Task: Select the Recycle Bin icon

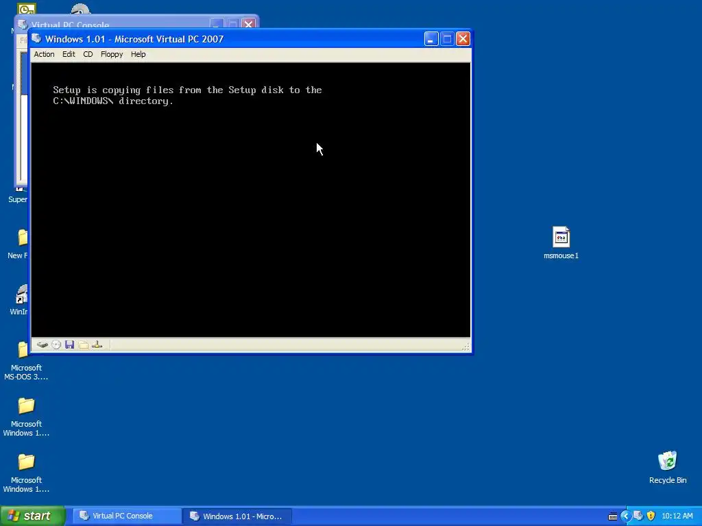Action: (x=668, y=467)
